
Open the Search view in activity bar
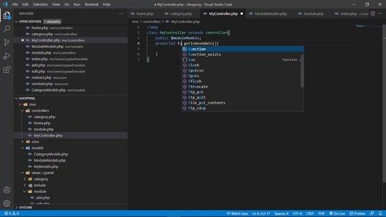pyautogui.click(x=7, y=29)
